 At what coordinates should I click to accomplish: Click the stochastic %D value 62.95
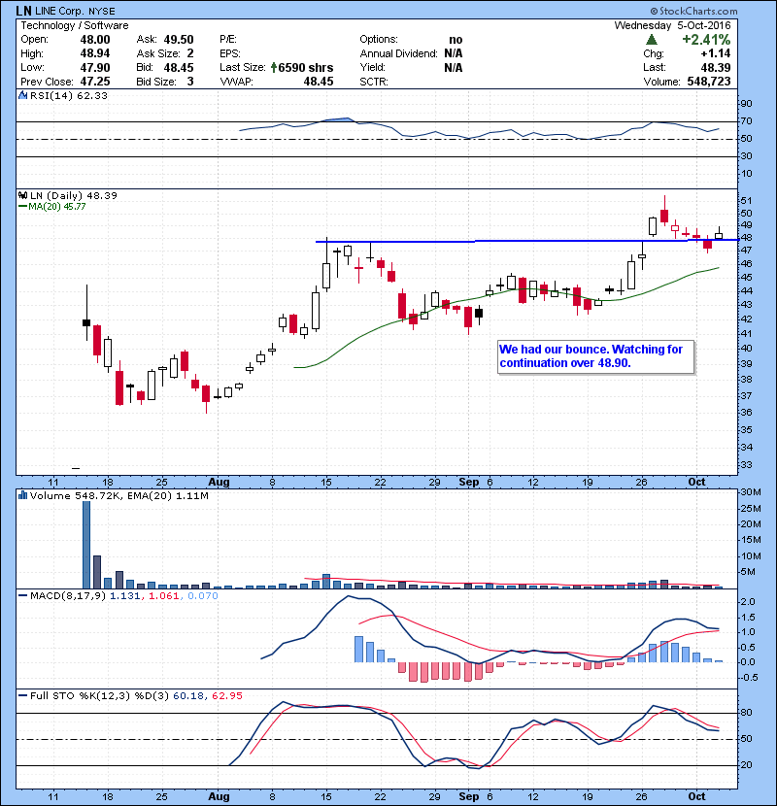226,695
